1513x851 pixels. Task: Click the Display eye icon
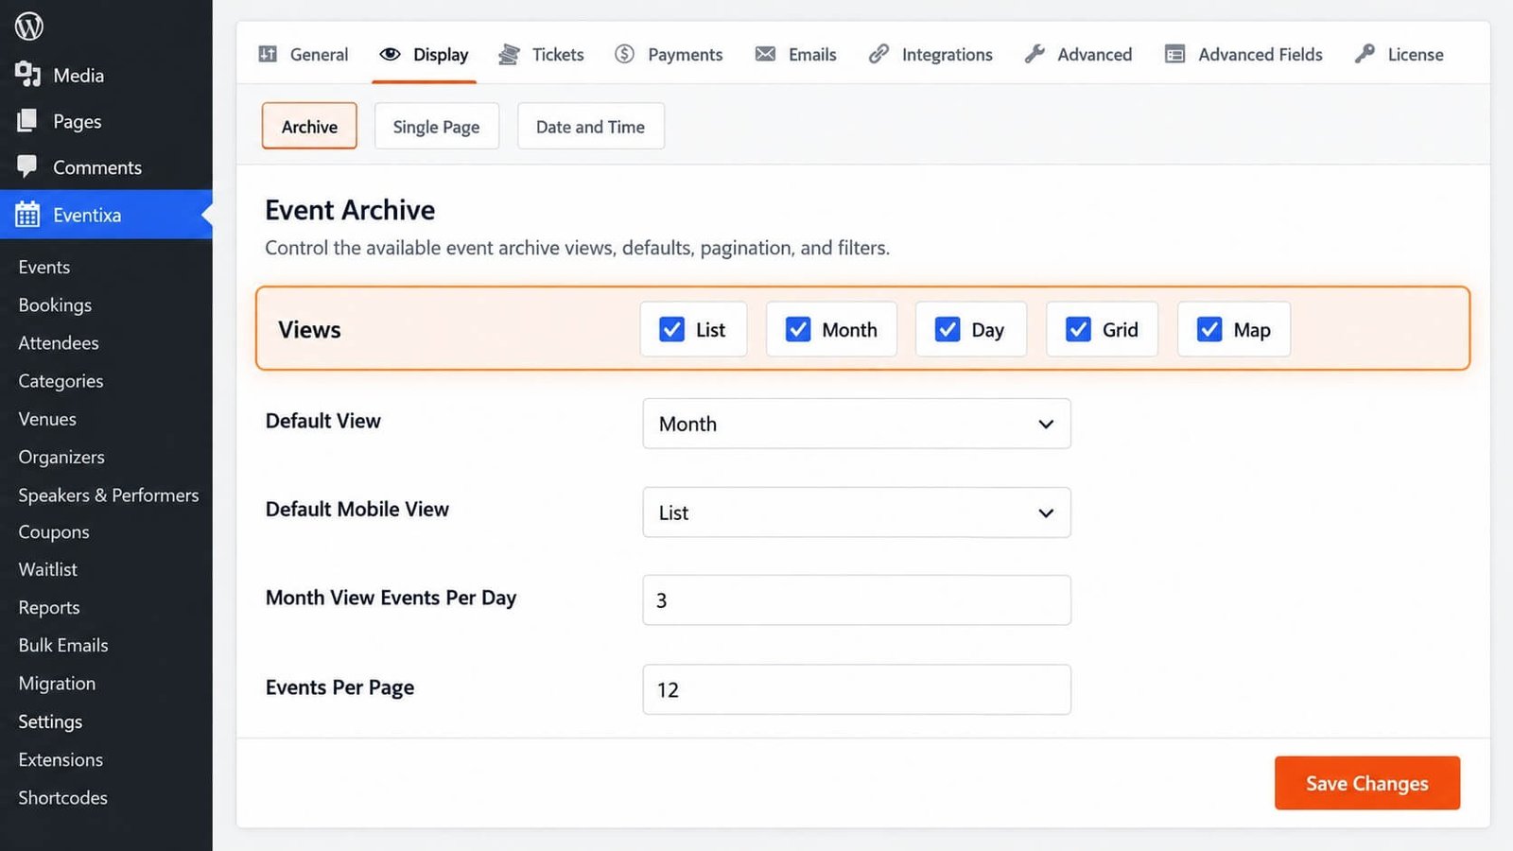tap(390, 54)
